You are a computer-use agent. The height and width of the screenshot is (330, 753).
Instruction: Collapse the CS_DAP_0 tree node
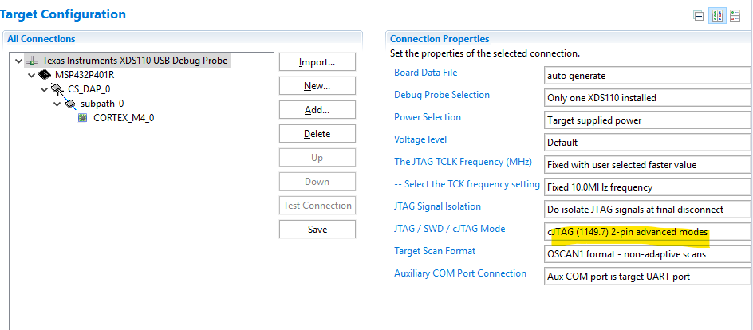44,89
